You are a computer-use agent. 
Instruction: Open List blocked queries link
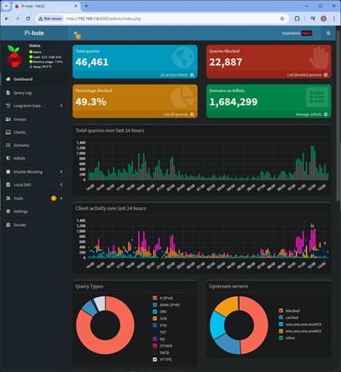click(x=307, y=75)
